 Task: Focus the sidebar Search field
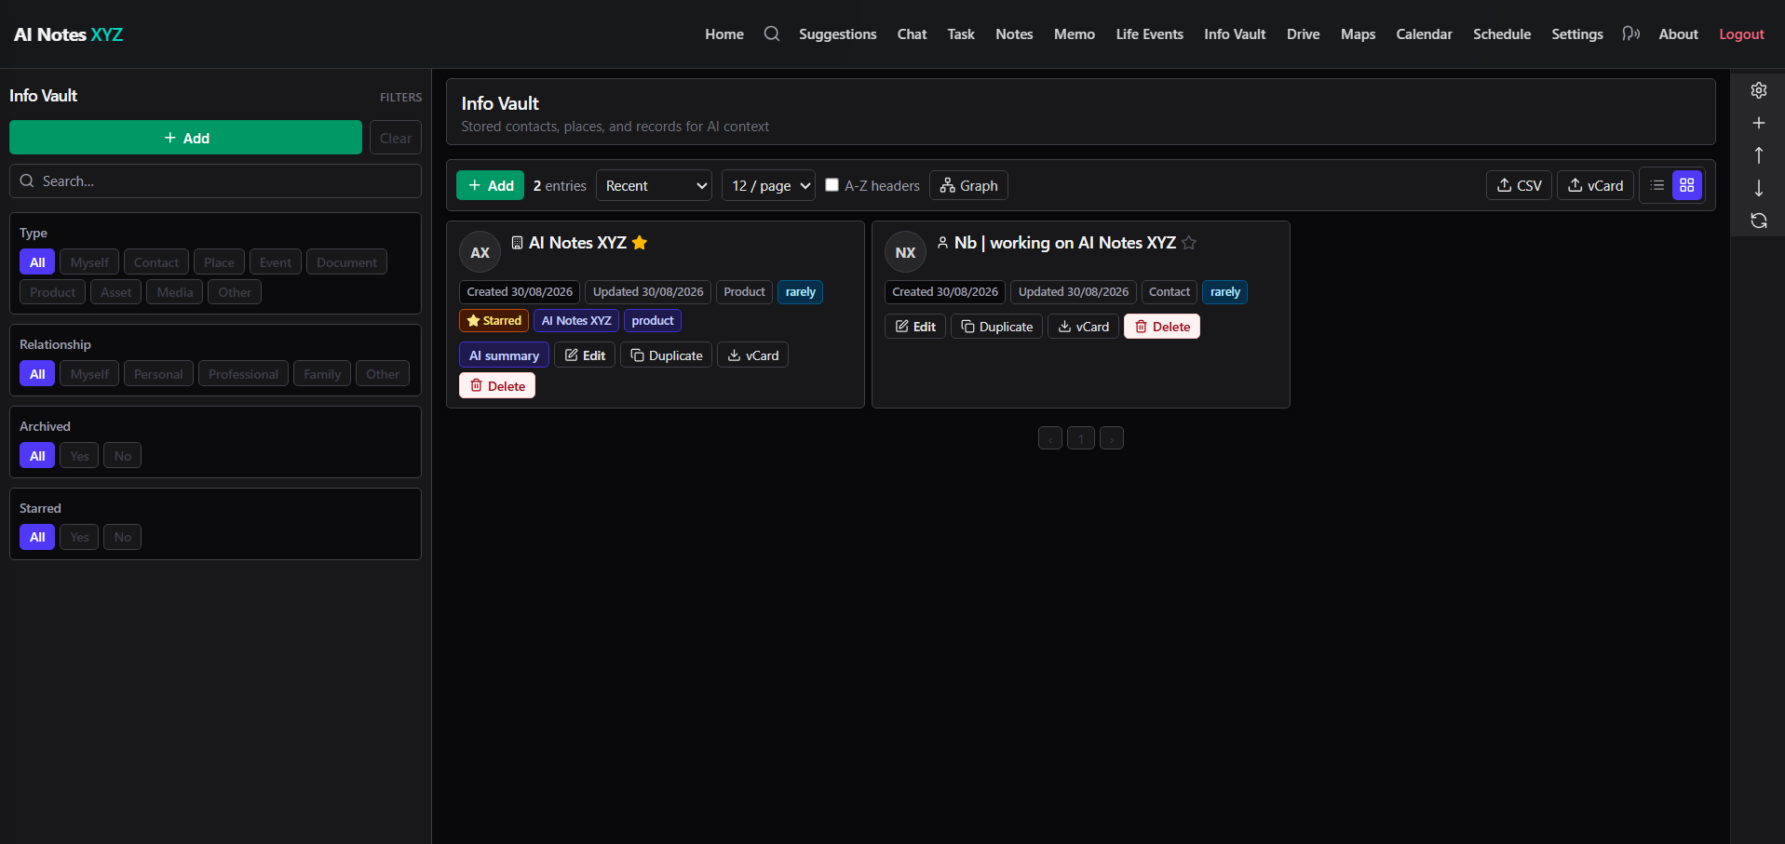pyautogui.click(x=215, y=181)
